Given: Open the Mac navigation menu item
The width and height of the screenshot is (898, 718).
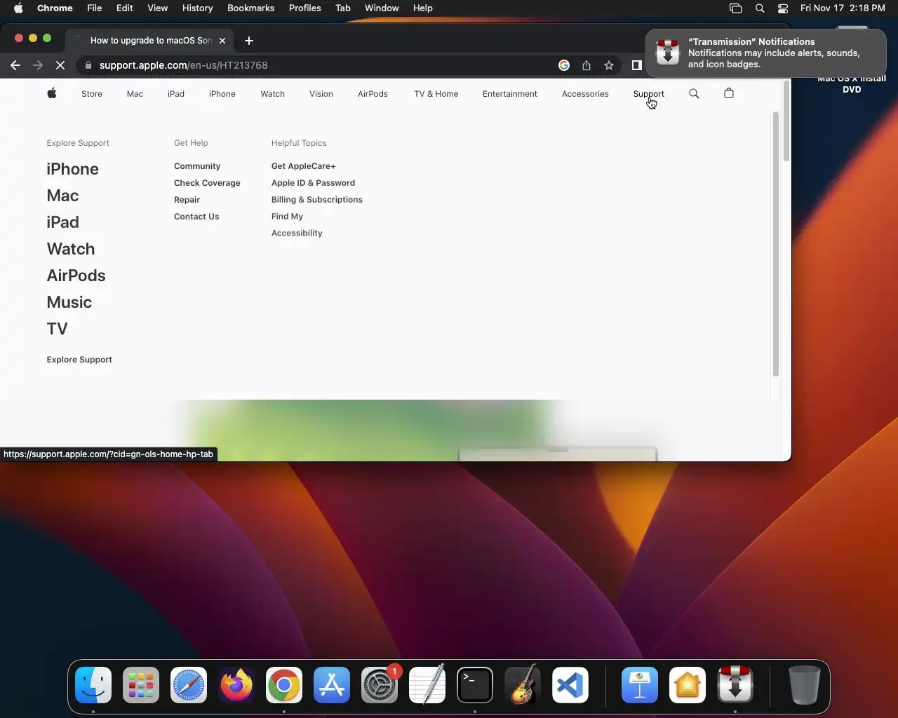Looking at the screenshot, I should [135, 94].
